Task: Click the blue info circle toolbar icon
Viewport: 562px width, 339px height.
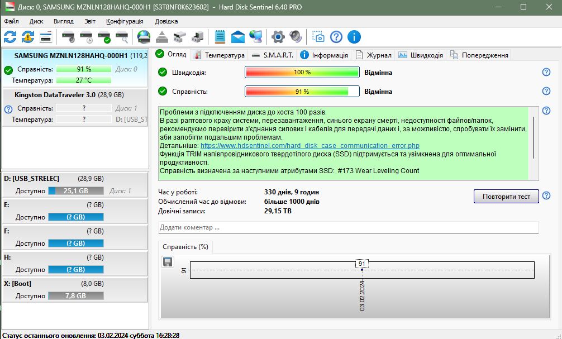Action: pyautogui.click(x=354, y=37)
